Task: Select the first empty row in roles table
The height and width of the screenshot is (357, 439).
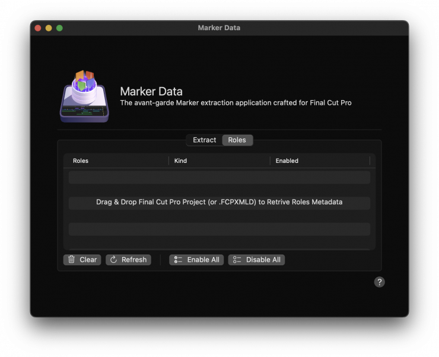Action: click(219, 177)
